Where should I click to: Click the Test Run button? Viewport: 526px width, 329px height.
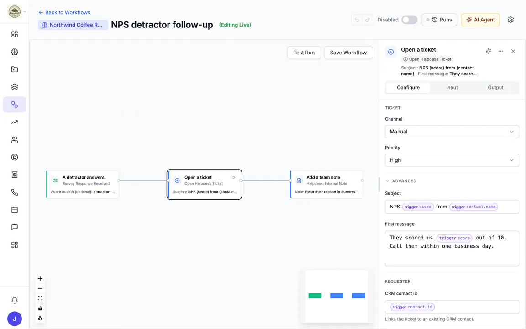[x=304, y=53]
